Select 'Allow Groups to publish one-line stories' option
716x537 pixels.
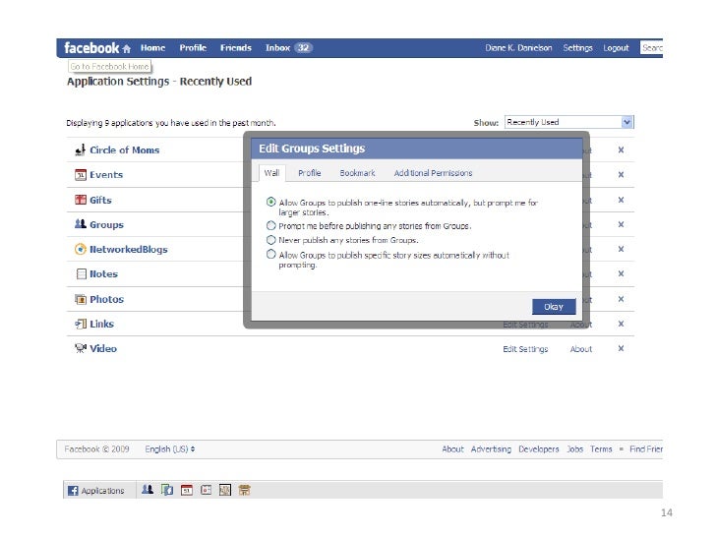click(x=270, y=202)
